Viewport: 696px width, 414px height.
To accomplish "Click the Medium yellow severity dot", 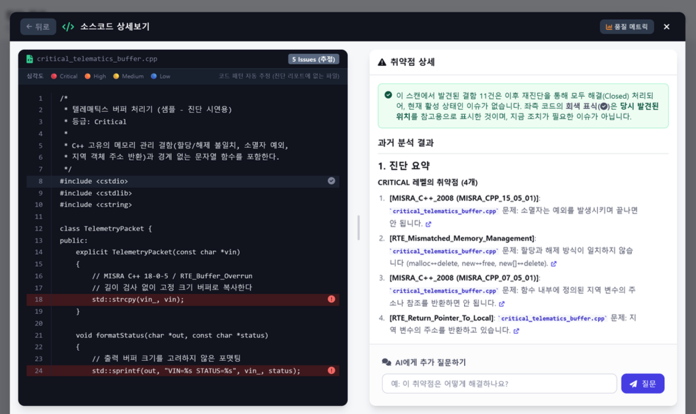I will 116,76.
